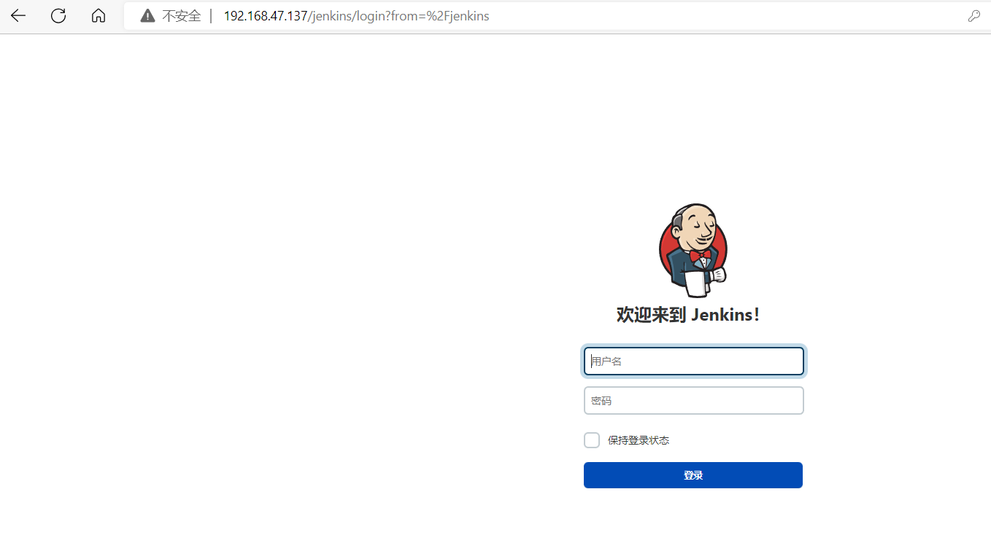Reload the page with the refresh icon
The width and height of the screenshot is (991, 559).
58,16
